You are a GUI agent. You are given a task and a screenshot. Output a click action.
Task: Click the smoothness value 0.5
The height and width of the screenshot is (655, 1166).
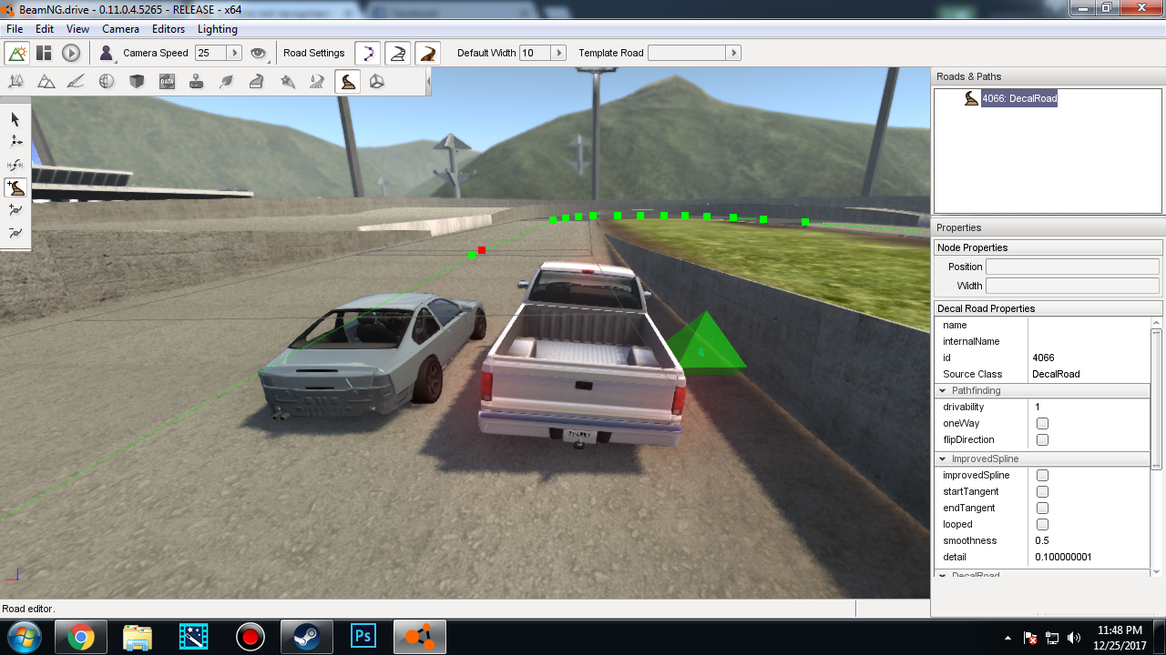(1042, 540)
